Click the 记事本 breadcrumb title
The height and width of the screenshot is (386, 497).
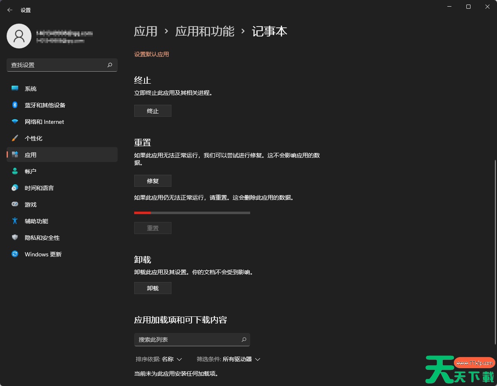270,31
